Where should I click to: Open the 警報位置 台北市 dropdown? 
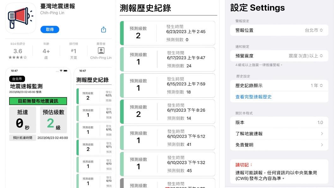279,30
